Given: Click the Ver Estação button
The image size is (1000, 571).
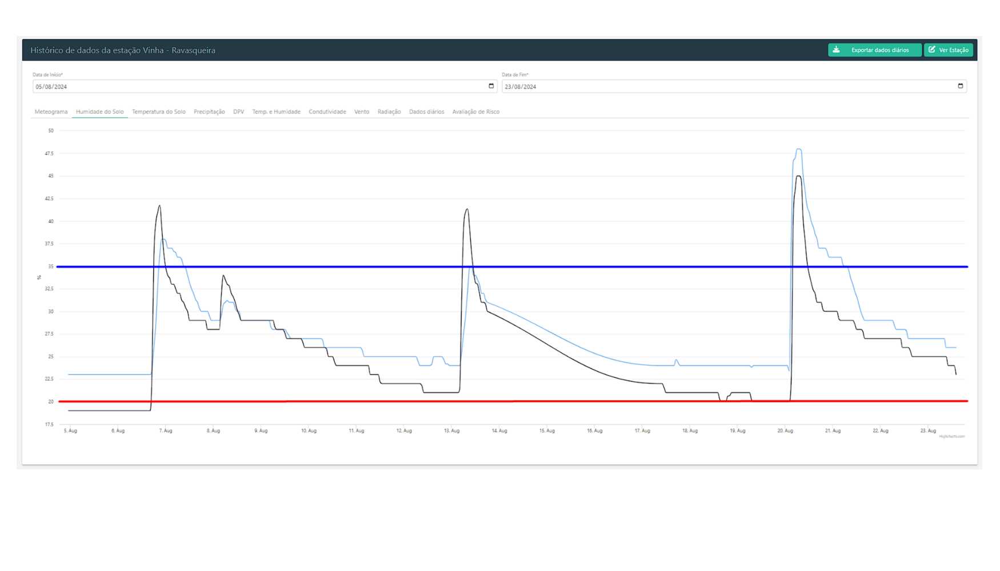Looking at the screenshot, I should (x=948, y=50).
